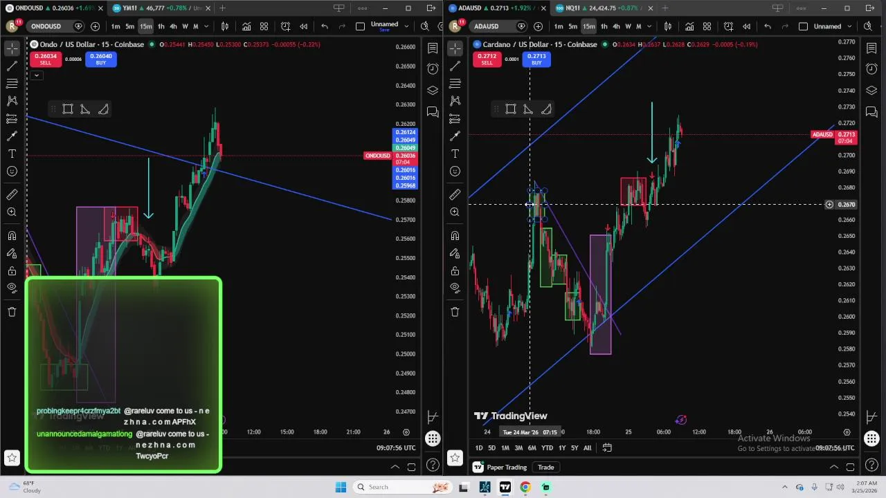Select the Text tool in ADAUSD window

tap(455, 154)
